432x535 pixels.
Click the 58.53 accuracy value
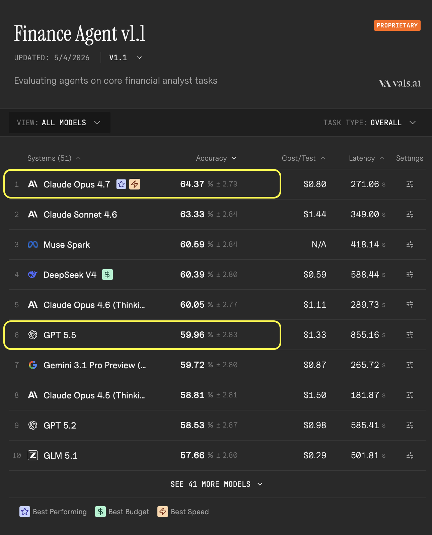(192, 425)
